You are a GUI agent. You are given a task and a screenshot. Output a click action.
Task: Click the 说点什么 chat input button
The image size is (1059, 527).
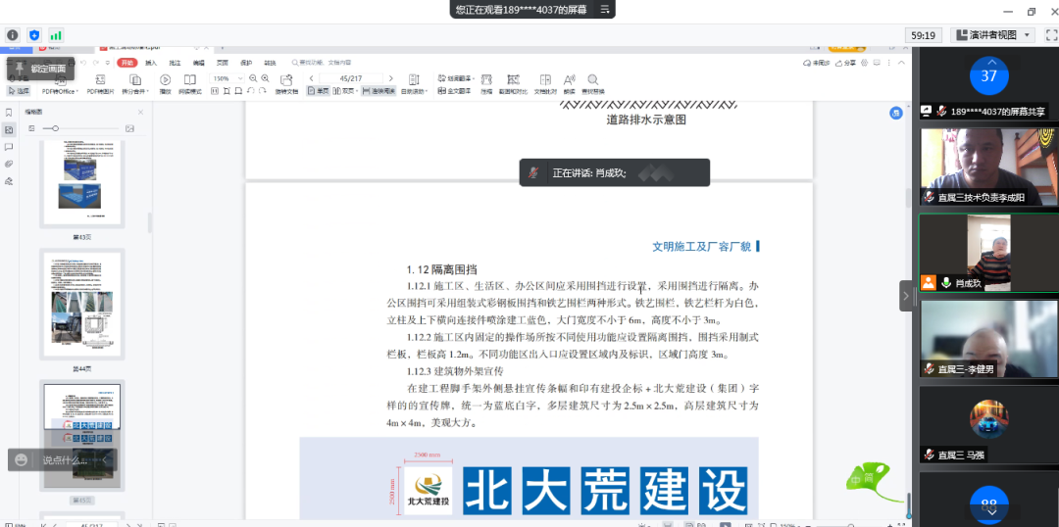(x=64, y=459)
